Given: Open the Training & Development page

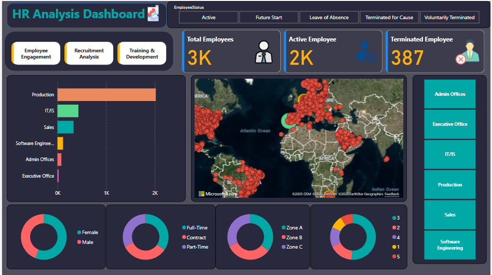Looking at the screenshot, I should [142, 53].
